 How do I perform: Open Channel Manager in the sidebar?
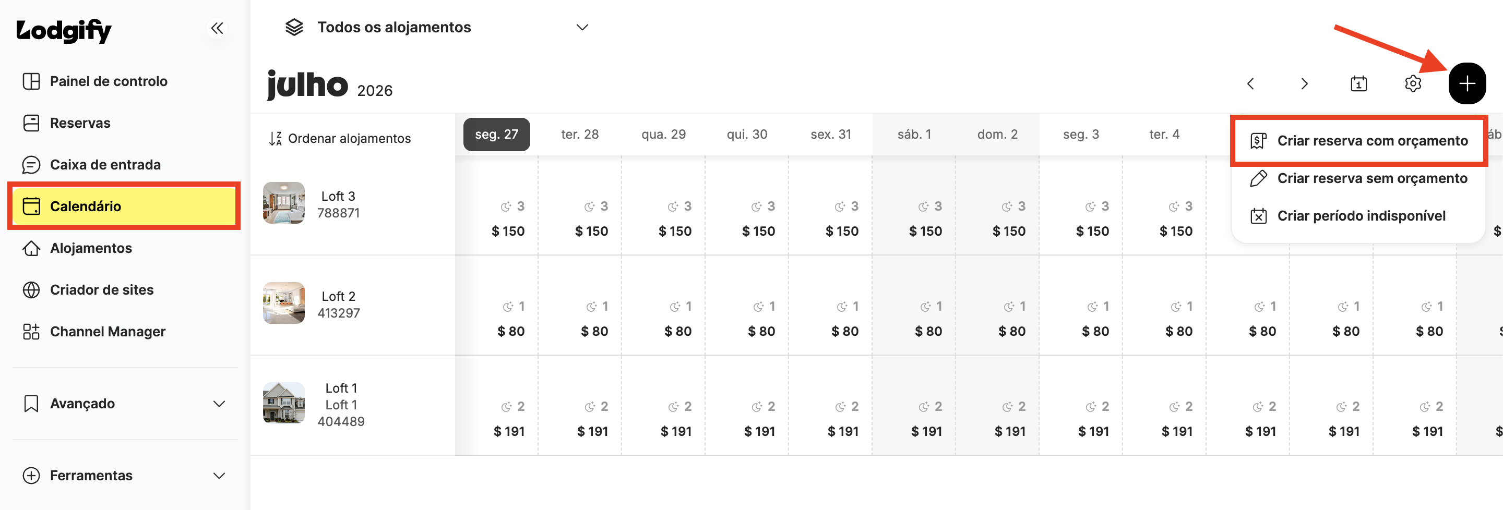pos(124,332)
